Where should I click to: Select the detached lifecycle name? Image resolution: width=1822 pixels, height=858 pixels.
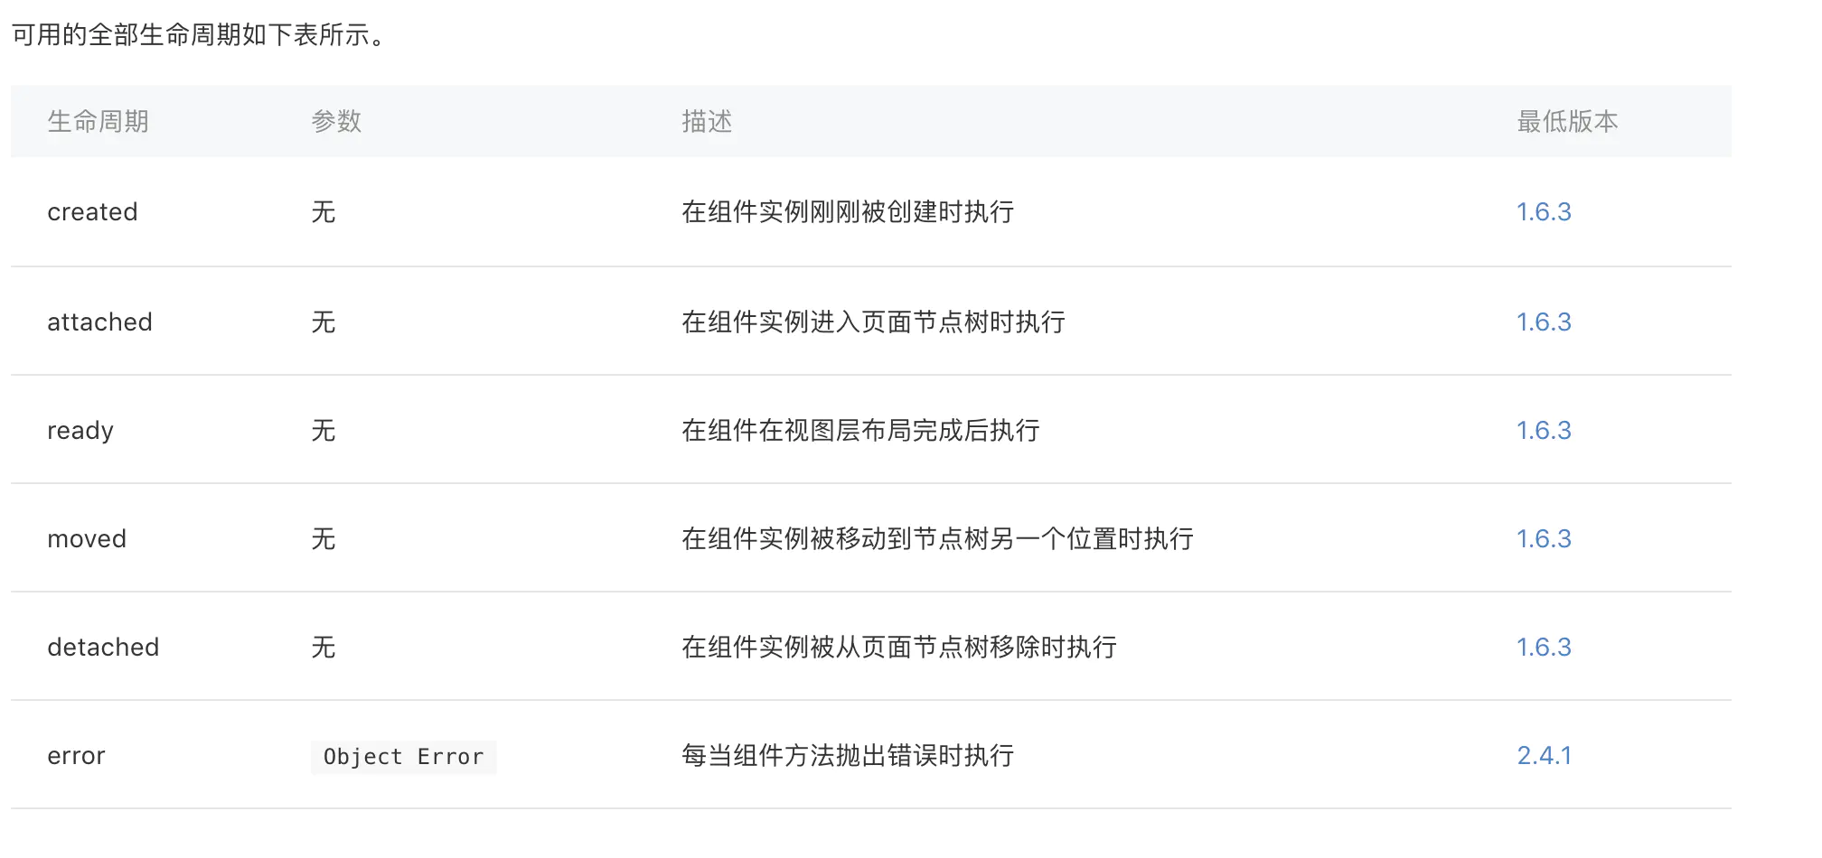point(103,648)
